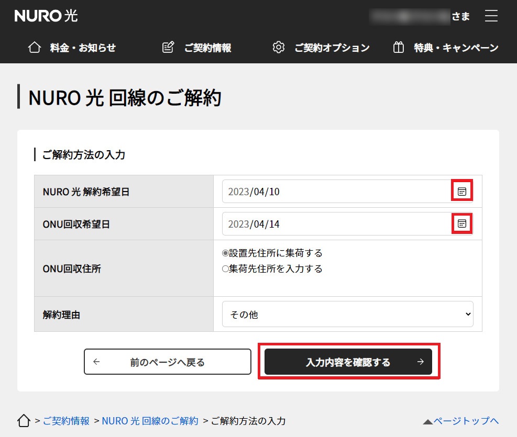
Task: Click the edit document icon beside ご契約情報
Action: pos(168,48)
